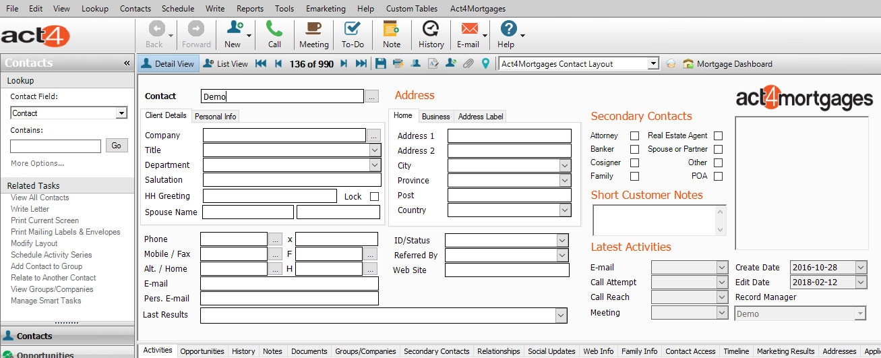Screen dimensions: 881x358
Task: Expand the Department dropdown
Action: [x=375, y=165]
